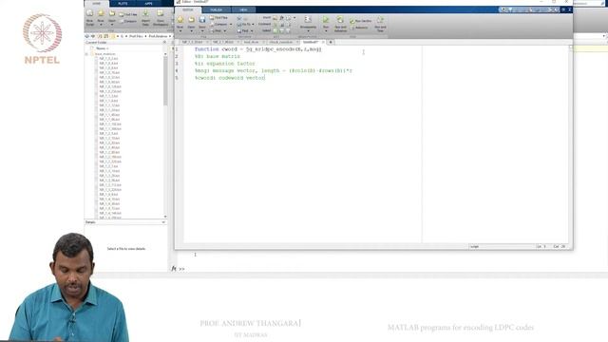Expand the Breakpoints dropdown arrow

(308, 30)
